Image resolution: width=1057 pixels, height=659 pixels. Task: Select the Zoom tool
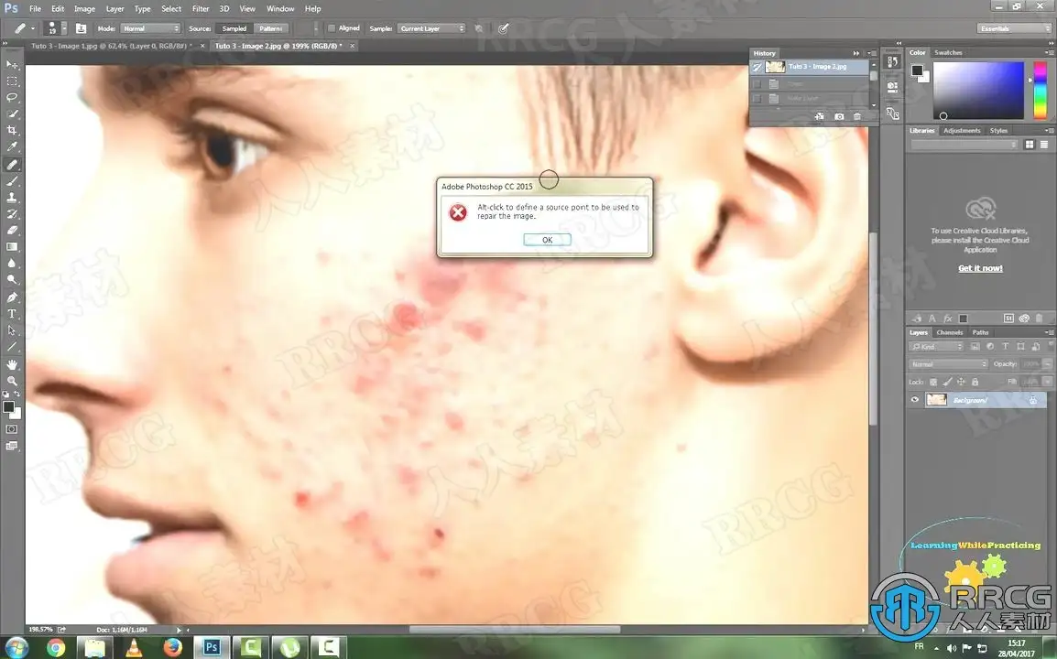coord(12,381)
